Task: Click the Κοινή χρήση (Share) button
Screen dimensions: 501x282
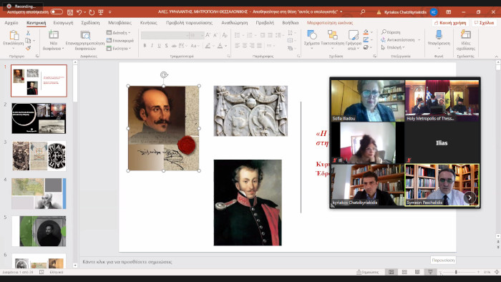Action: click(450, 23)
